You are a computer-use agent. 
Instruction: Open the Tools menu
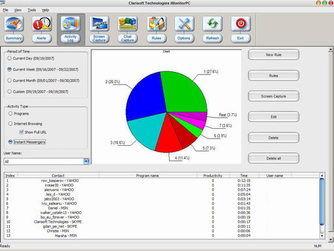(32, 10)
